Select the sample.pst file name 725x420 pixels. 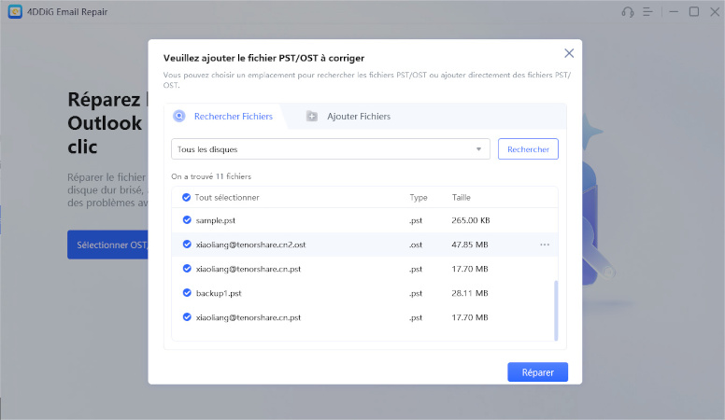click(x=216, y=220)
